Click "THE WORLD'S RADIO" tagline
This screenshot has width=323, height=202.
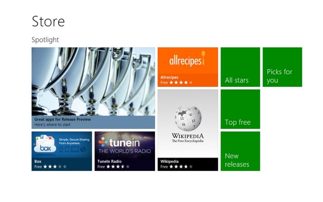[x=125, y=151]
